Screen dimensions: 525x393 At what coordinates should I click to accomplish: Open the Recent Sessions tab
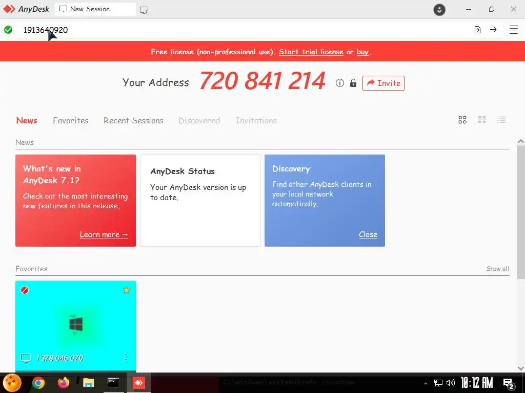coord(133,120)
